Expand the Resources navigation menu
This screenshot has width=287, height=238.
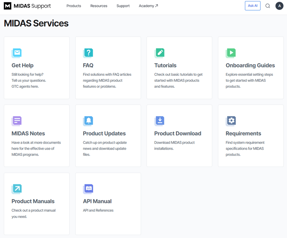(x=99, y=6)
